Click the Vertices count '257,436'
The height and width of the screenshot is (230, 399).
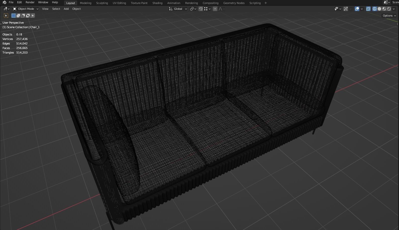pos(22,39)
